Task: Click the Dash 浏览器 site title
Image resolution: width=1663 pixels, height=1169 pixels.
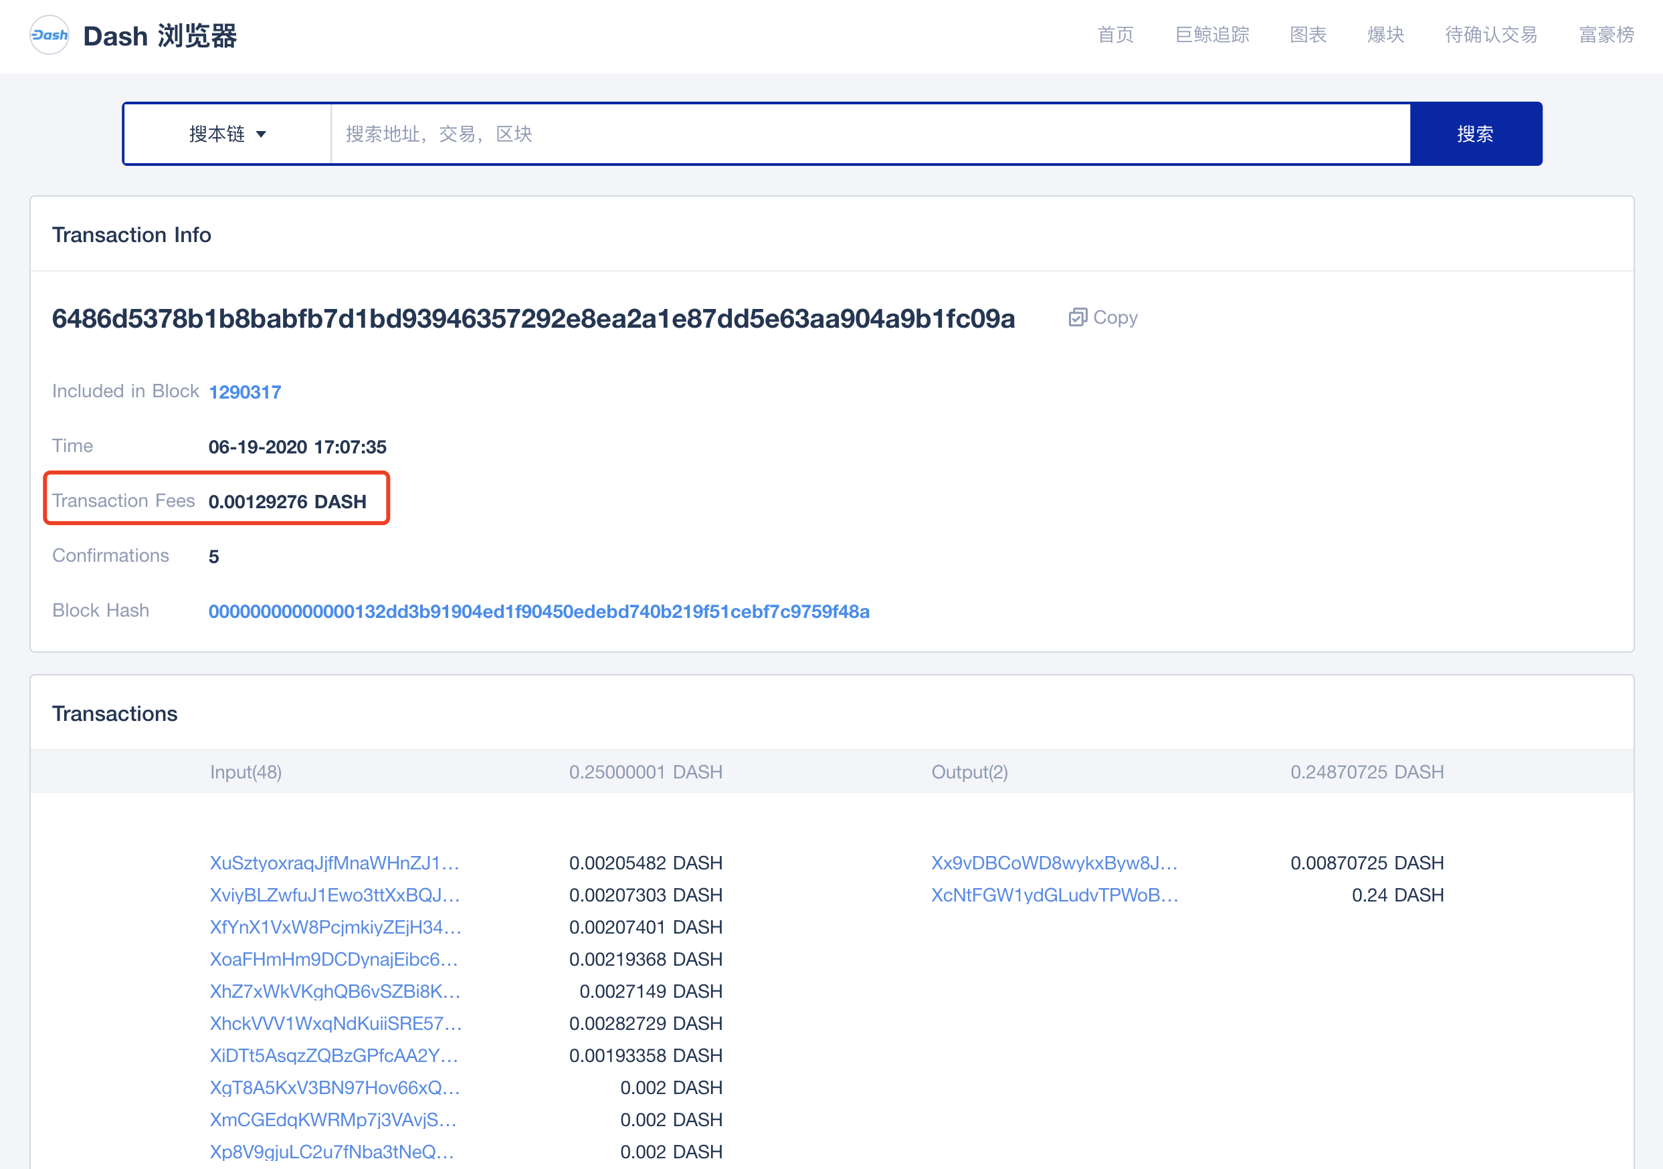Action: (160, 35)
